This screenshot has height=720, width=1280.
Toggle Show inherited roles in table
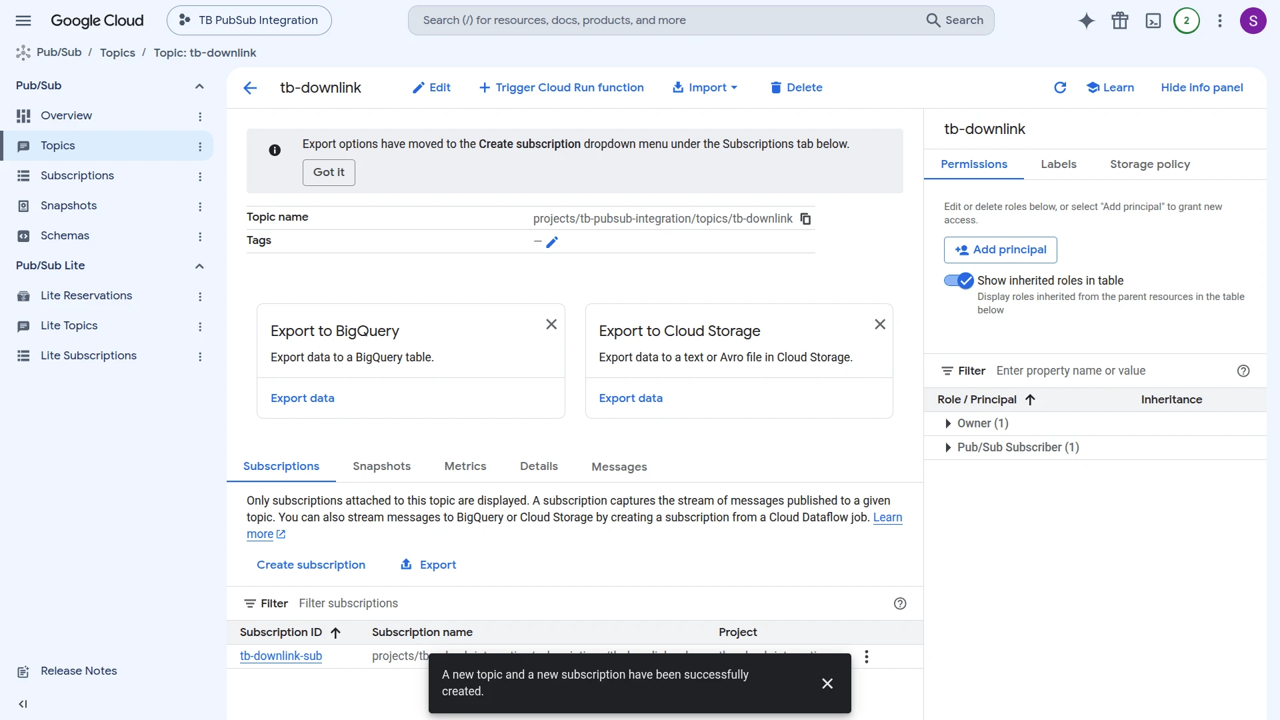[959, 281]
